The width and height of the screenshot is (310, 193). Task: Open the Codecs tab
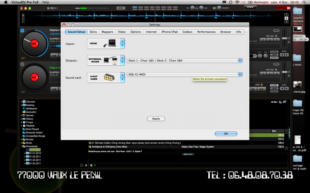(187, 32)
